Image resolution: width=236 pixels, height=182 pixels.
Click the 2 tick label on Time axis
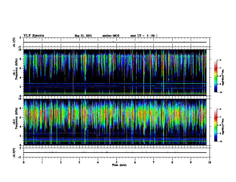61,162
